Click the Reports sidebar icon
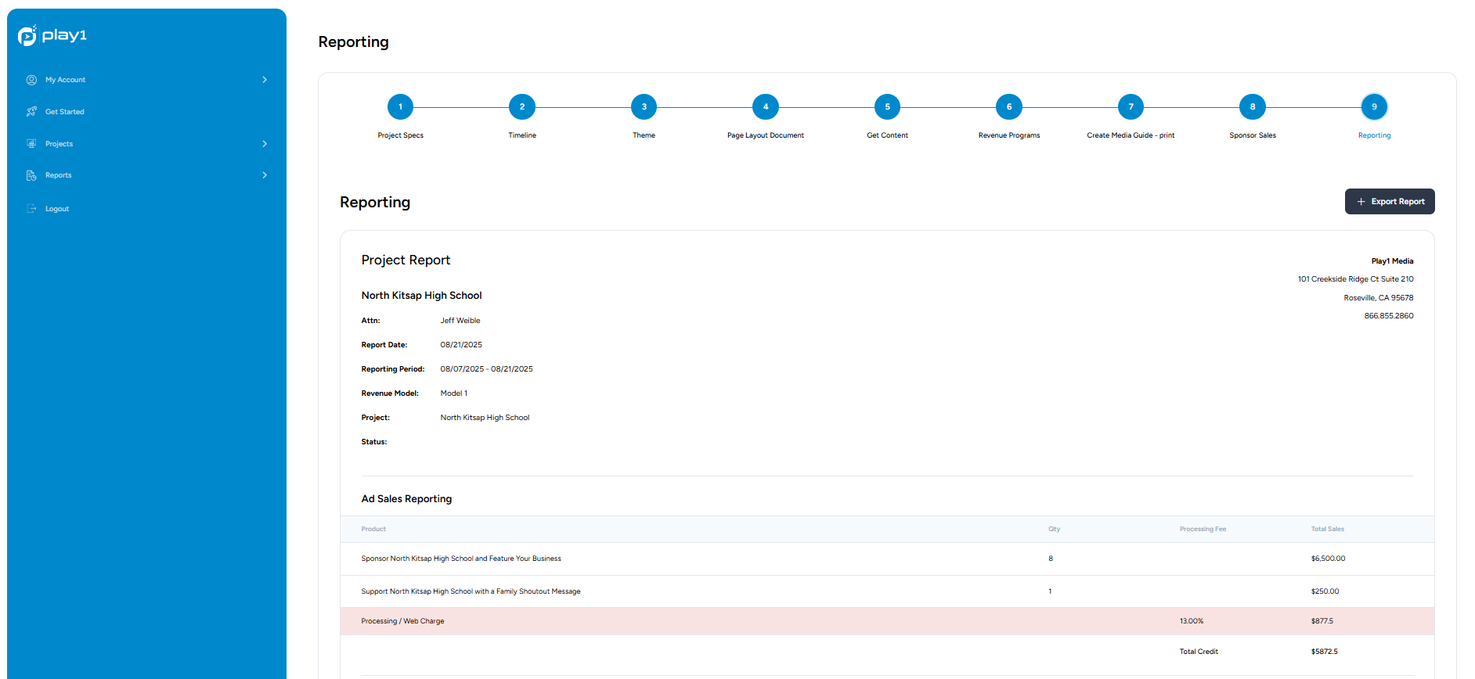 click(x=31, y=175)
